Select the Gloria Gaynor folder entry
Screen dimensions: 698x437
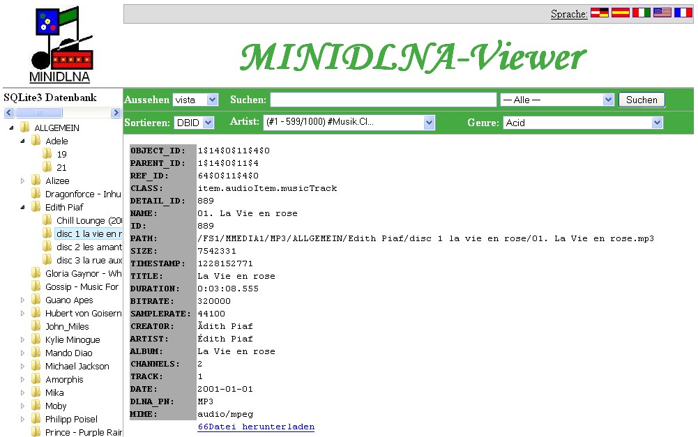[83, 273]
